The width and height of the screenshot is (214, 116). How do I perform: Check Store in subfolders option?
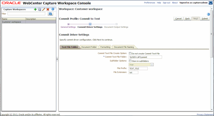tap(130, 61)
